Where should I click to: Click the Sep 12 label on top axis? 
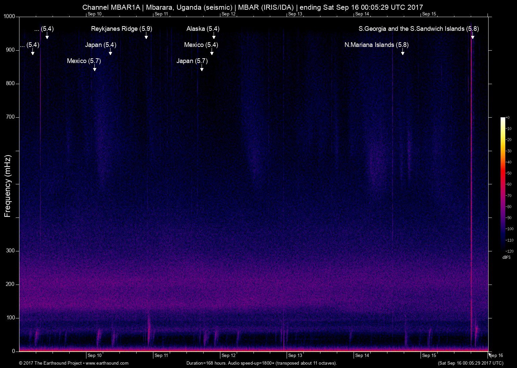[229, 14]
